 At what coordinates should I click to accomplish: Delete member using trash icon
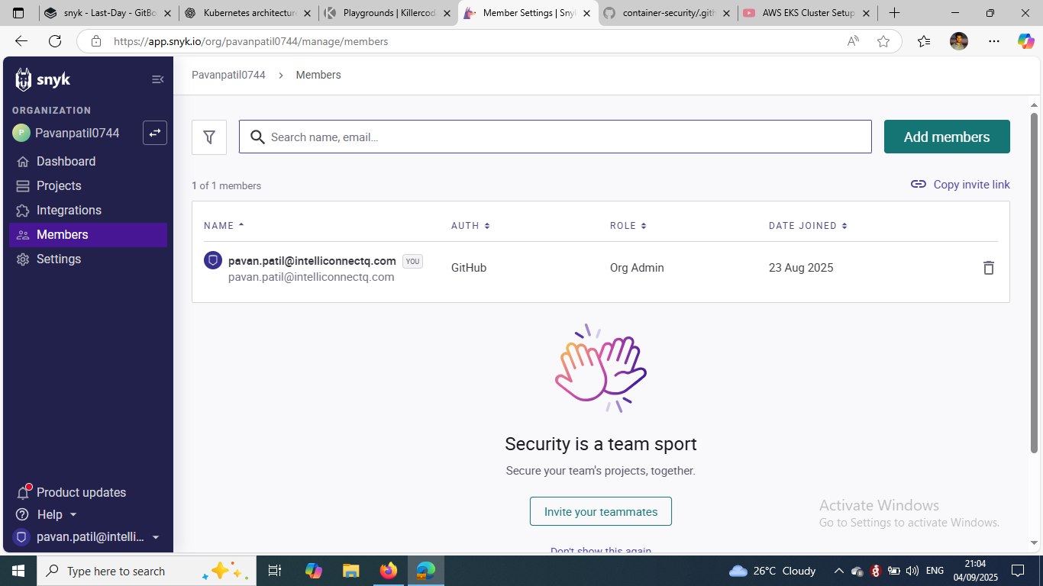tap(988, 268)
